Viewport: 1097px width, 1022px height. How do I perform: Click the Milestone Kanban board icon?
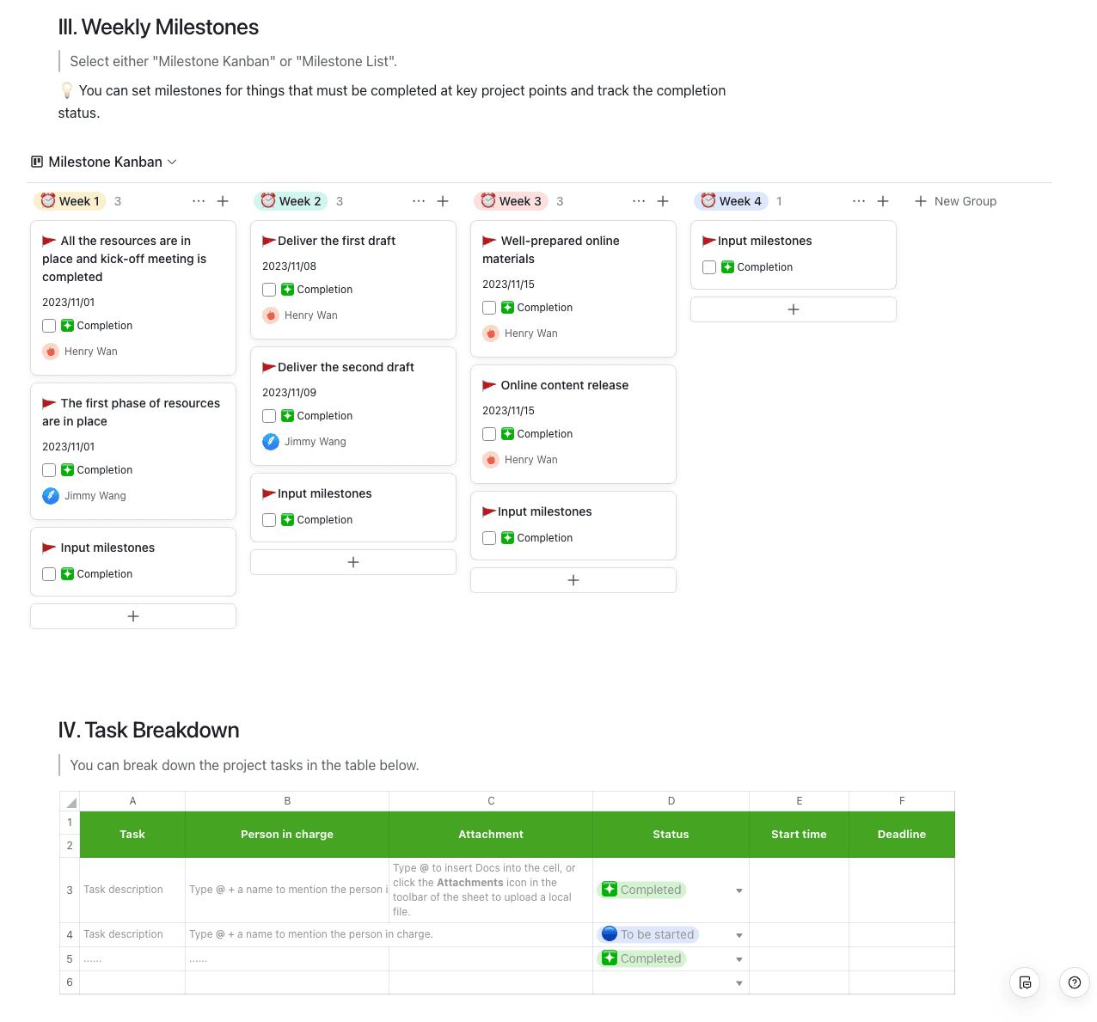(x=37, y=162)
